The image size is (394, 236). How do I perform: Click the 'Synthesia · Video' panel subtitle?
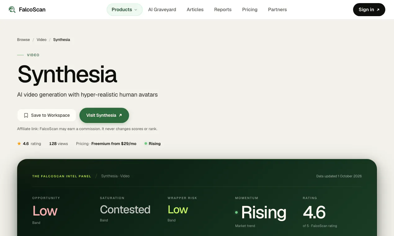coord(115,176)
